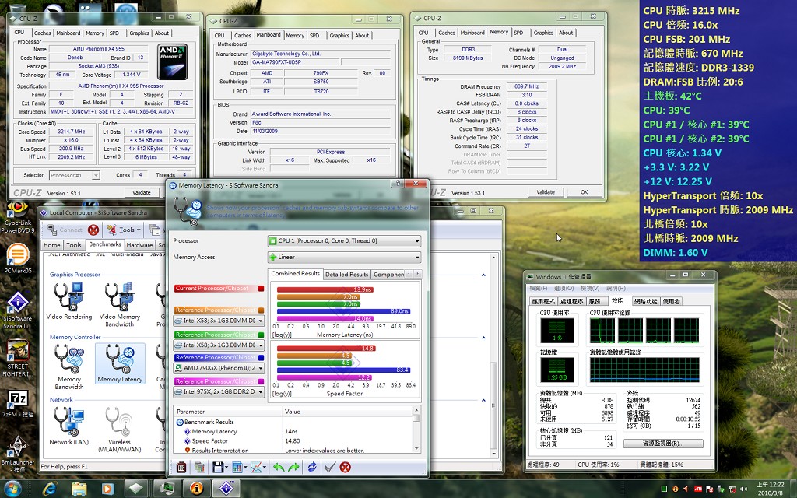The width and height of the screenshot is (797, 498).
Task: Click the engine options icon in Memory Latency toolbar
Action: click(x=181, y=467)
